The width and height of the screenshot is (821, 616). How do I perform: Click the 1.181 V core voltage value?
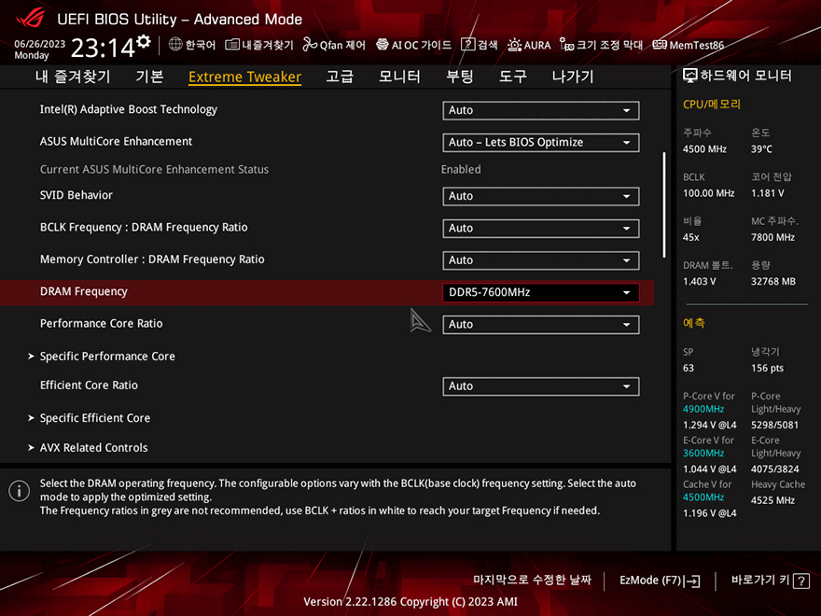[x=768, y=193]
